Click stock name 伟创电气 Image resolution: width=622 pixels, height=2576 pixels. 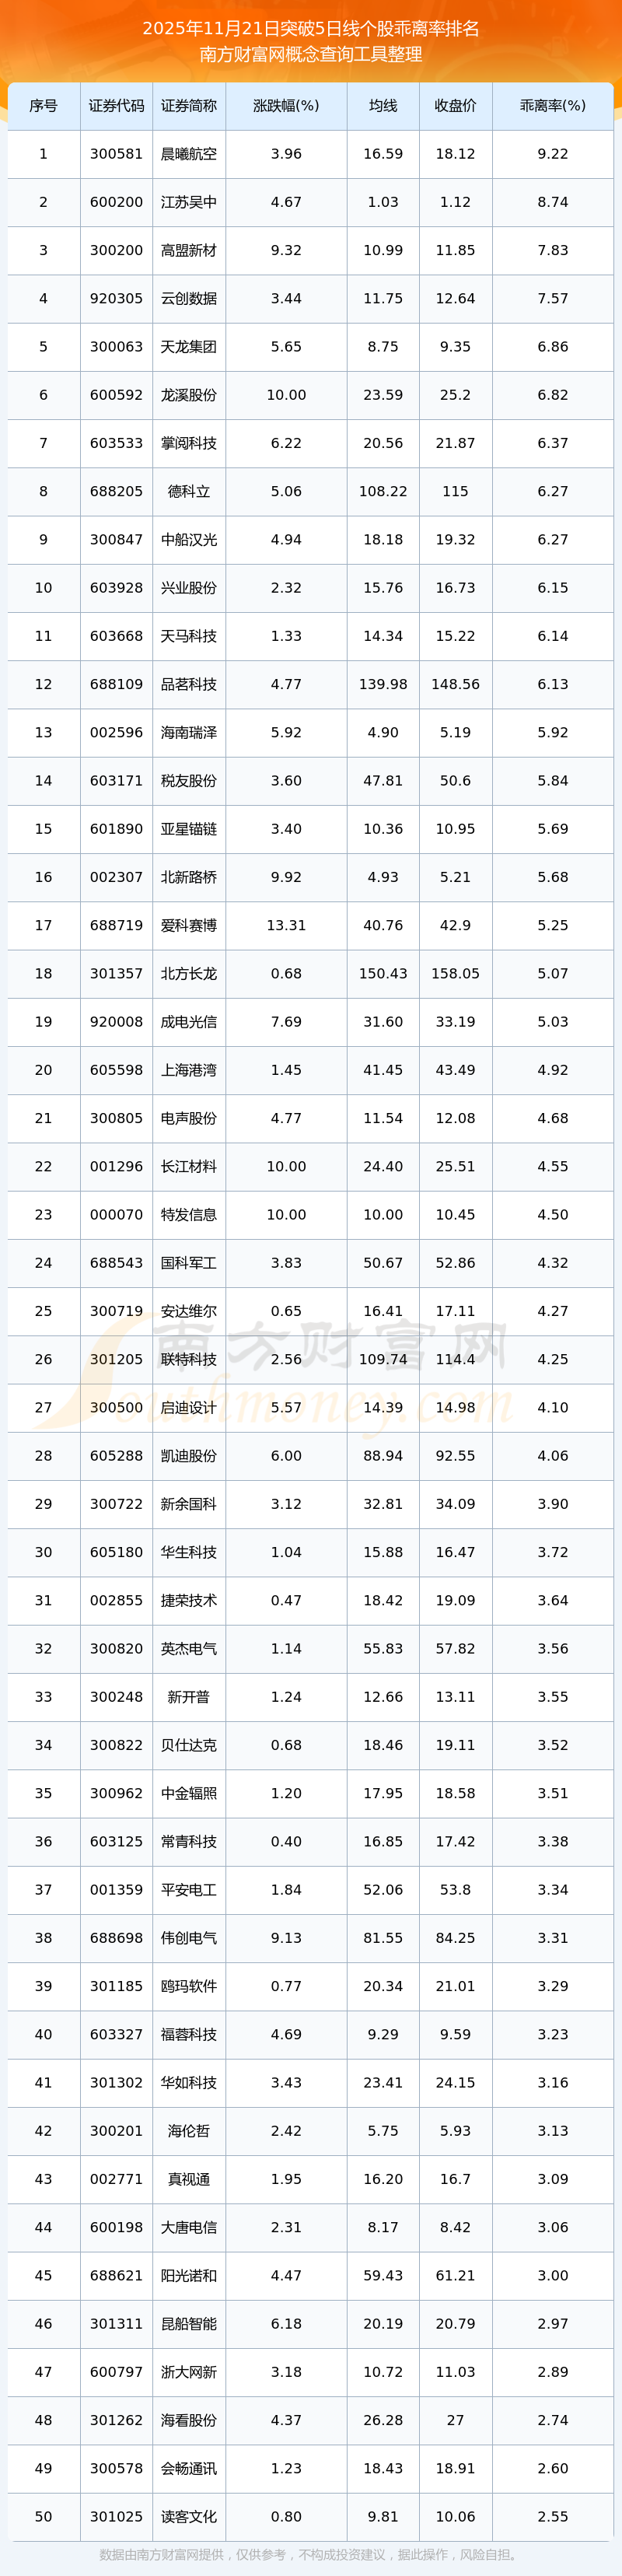[x=189, y=1938]
